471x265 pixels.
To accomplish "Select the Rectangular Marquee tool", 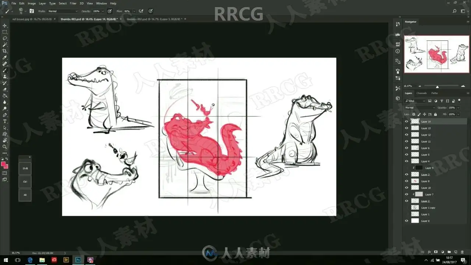I will [5, 32].
